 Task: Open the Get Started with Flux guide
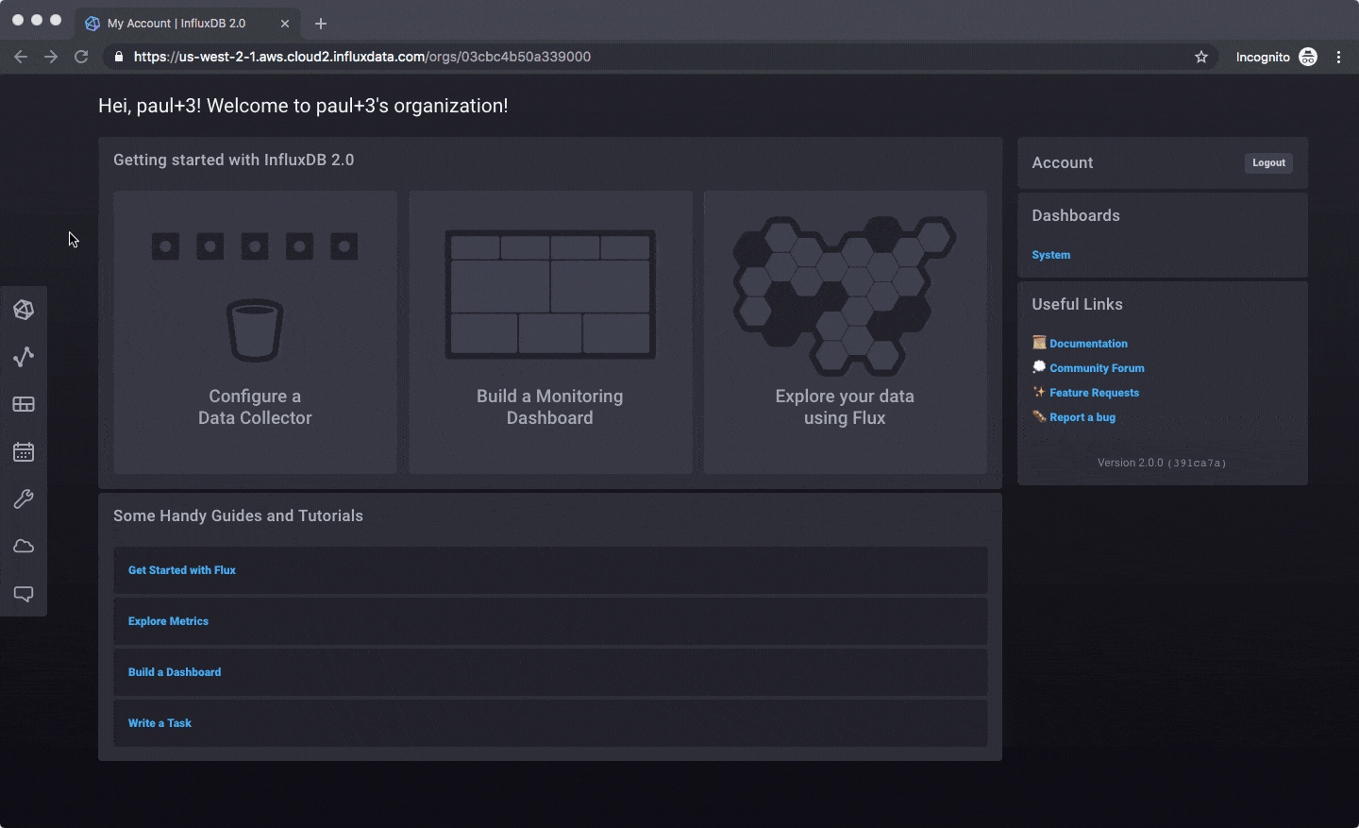[x=181, y=570]
